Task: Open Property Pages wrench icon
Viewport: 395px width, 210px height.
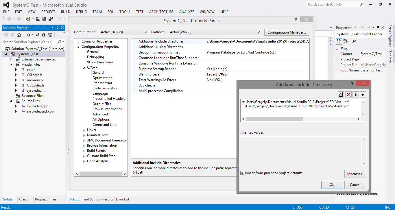Action: click(354, 41)
